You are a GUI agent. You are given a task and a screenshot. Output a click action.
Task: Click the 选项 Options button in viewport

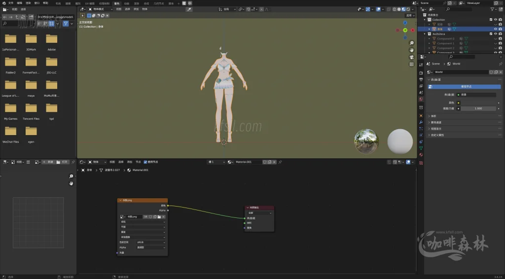pos(409,15)
